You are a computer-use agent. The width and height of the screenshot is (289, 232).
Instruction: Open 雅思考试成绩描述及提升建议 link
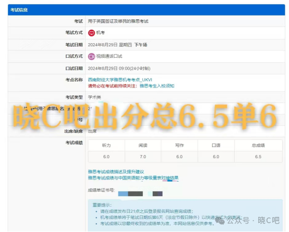pos(116,172)
